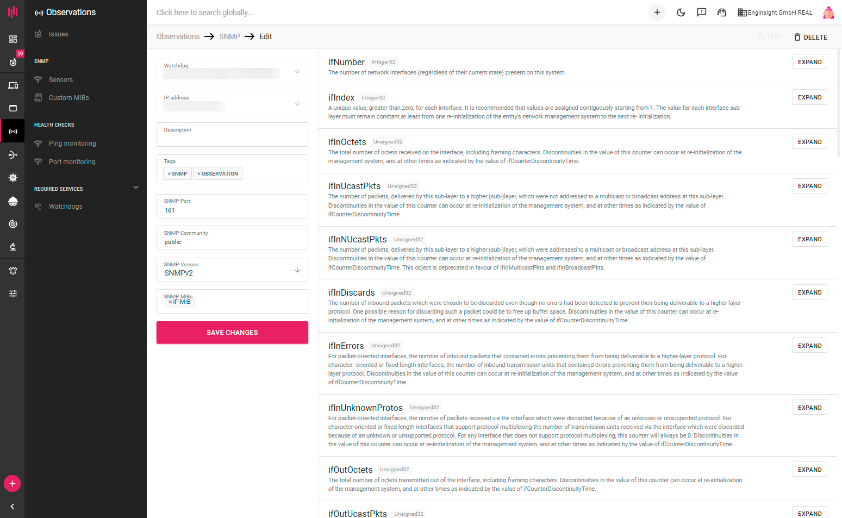The image size is (842, 518).
Task: Delete this SNMP observation
Action: (x=810, y=37)
